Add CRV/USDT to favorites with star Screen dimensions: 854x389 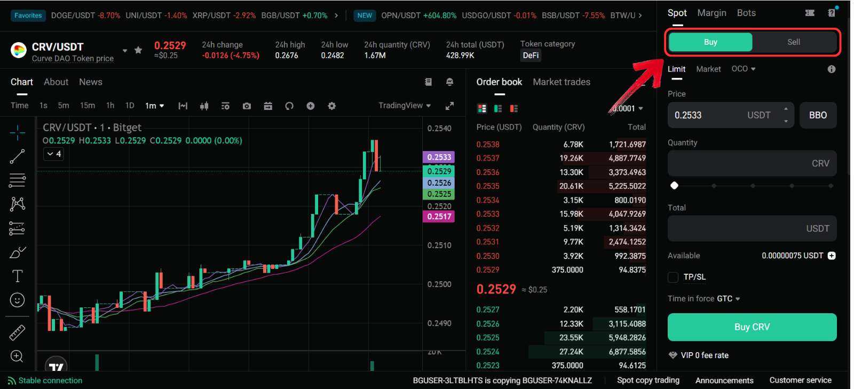pos(138,50)
